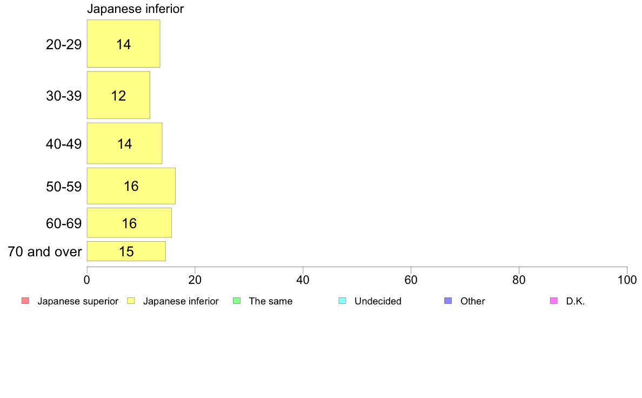
Task: Click the Japanese superior red legend swatch
Action: coord(25,301)
